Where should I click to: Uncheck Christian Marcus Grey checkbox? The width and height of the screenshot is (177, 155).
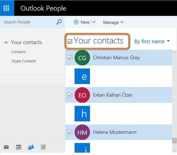[70, 58]
